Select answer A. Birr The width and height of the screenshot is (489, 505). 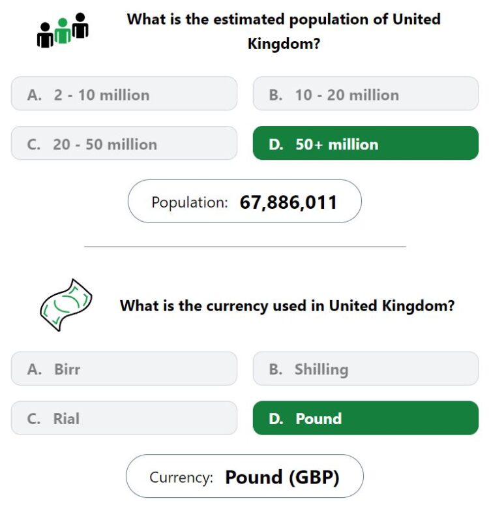point(124,369)
